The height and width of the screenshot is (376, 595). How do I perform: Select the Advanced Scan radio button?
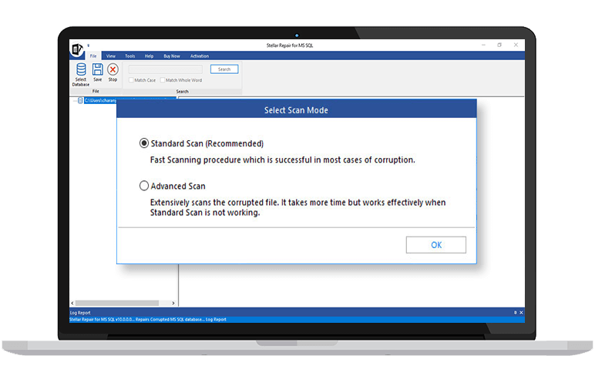(144, 186)
